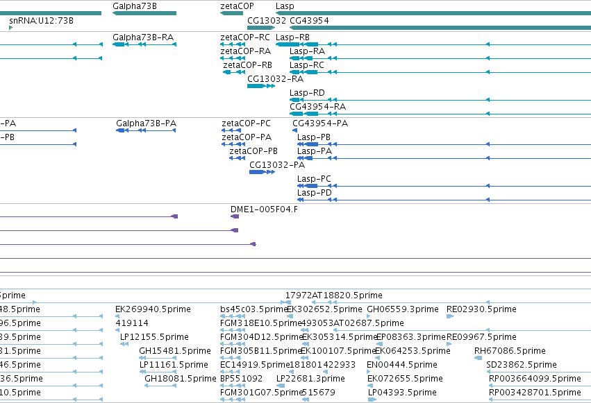This screenshot has width=591, height=403.
Task: Click the EC14919.5prime EST label
Action: 255,365
